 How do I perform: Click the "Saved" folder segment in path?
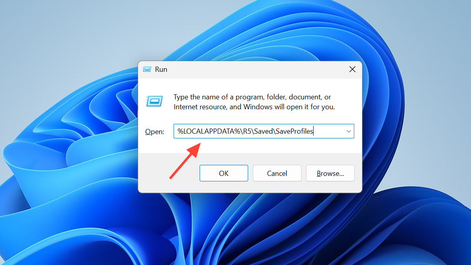pos(263,131)
